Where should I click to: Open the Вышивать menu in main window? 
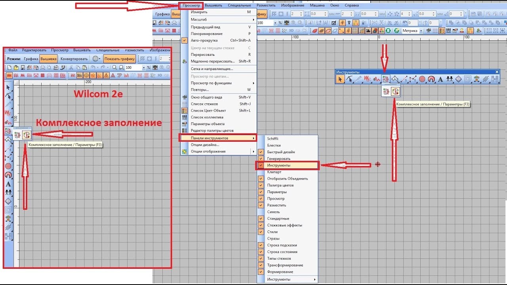pyautogui.click(x=213, y=6)
